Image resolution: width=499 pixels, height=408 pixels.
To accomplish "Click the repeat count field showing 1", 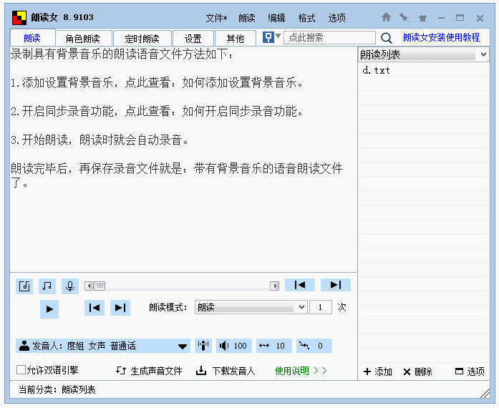I will 321,308.
